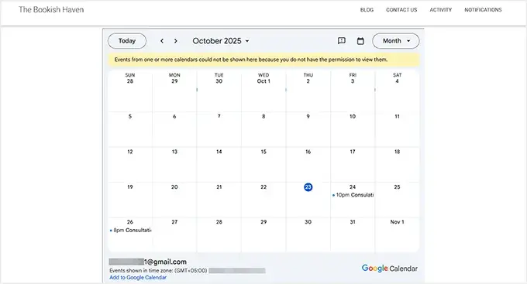The image size is (527, 284).
Task: Open the BLOG menu item
Action: [x=367, y=10]
